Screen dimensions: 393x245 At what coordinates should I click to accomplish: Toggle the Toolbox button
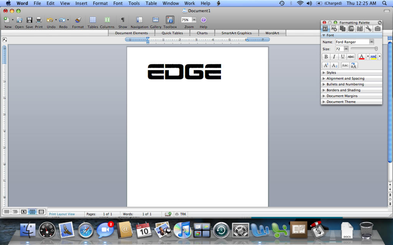[x=170, y=20]
